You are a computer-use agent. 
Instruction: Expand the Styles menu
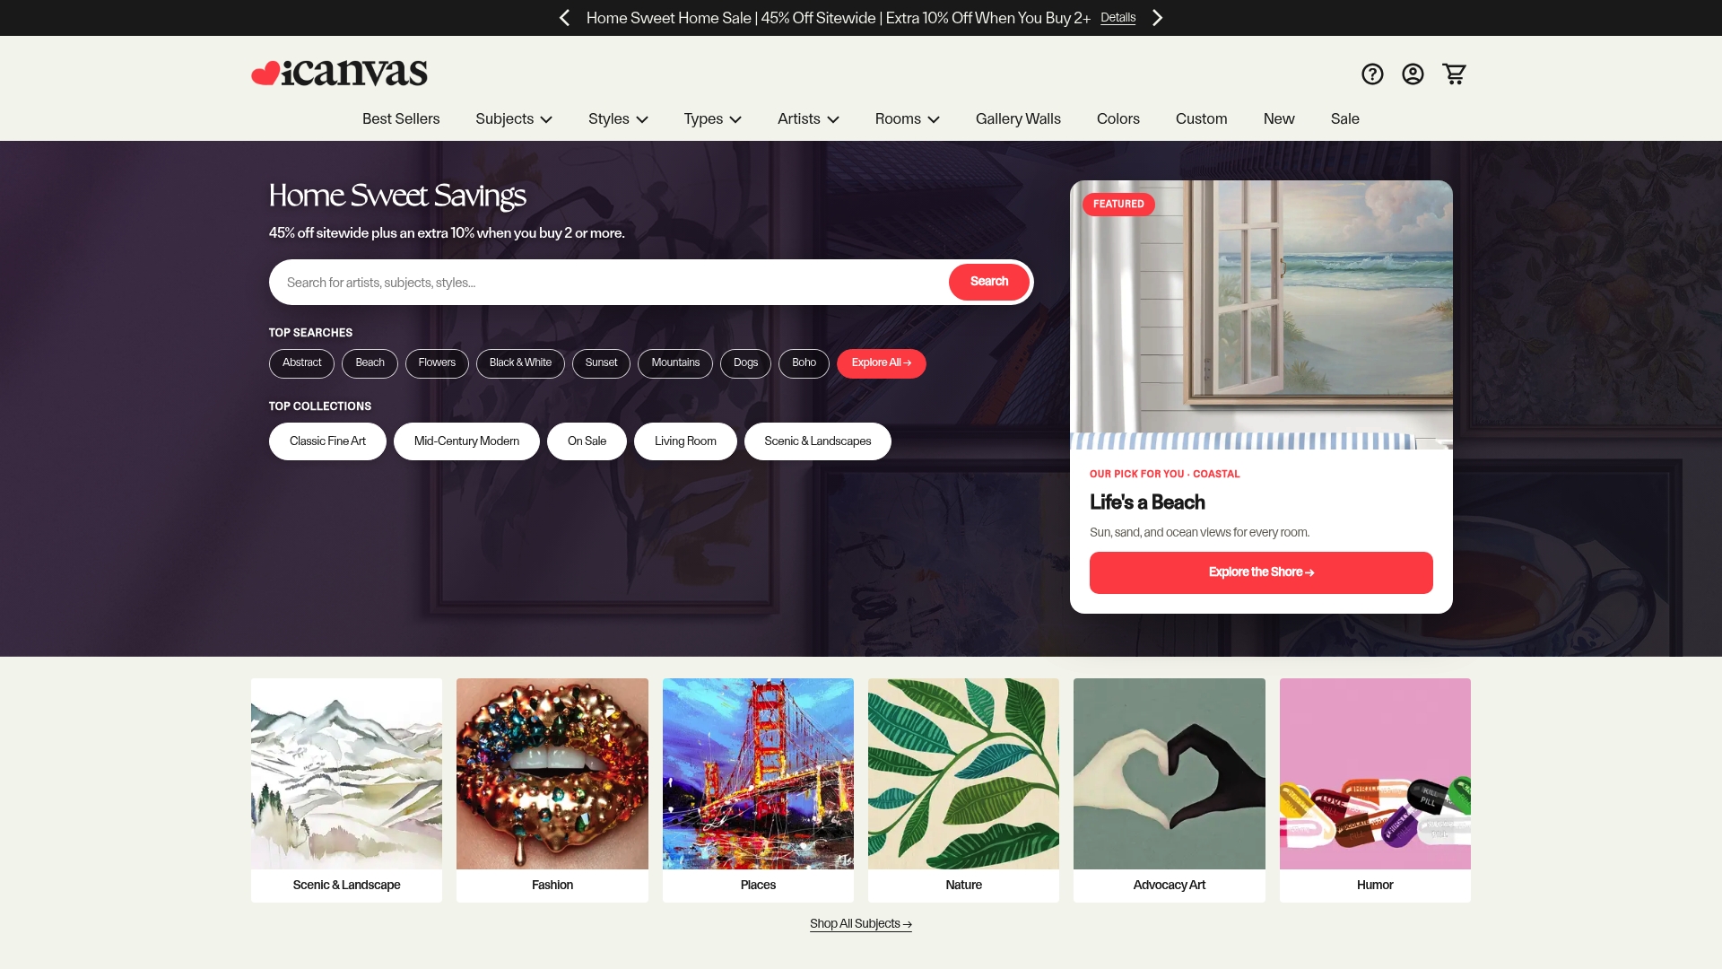point(618,119)
